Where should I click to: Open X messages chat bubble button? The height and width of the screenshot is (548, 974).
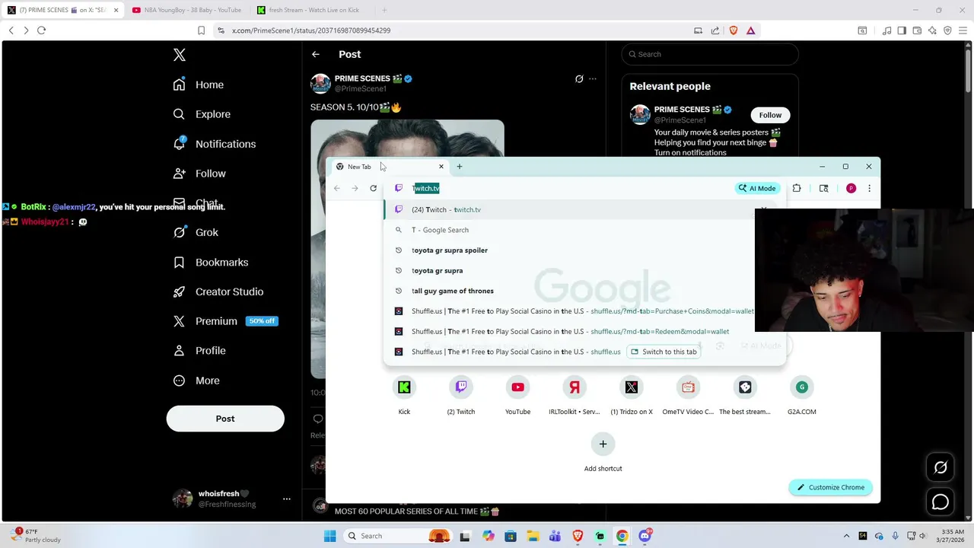click(941, 502)
